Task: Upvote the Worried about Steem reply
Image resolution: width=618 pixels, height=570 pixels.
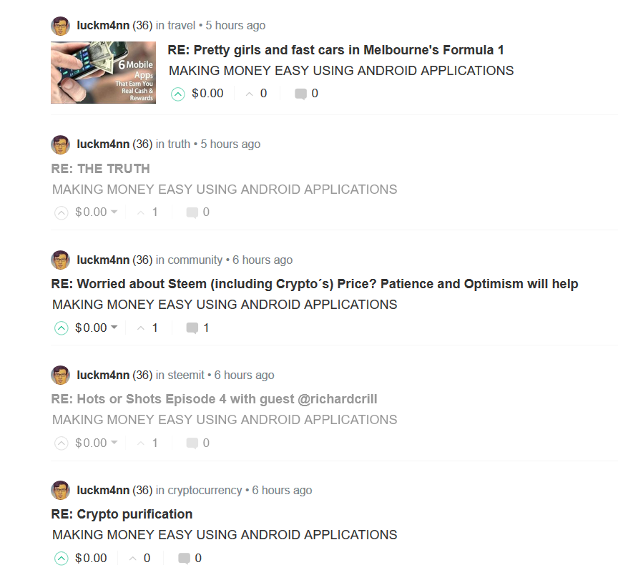Action: click(62, 328)
